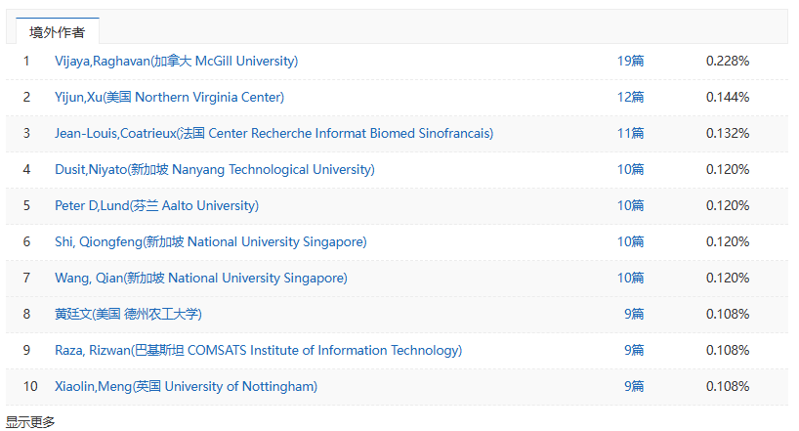Open Wang, Qian National University Singapore link

click(x=201, y=279)
